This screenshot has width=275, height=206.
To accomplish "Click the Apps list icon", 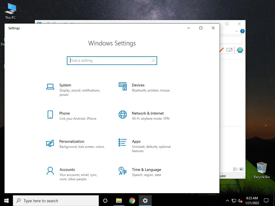I will (x=122, y=142).
